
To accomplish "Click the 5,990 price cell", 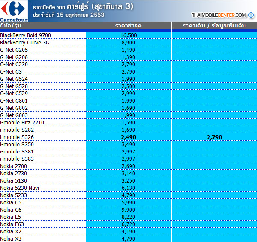I will [128, 202].
